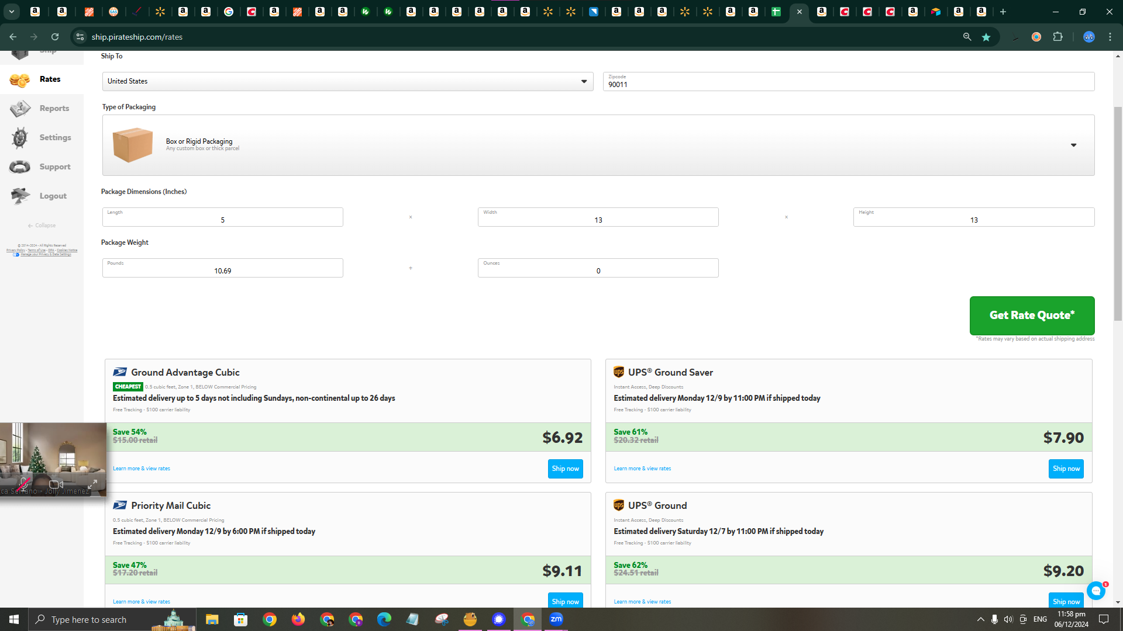This screenshot has height=631, width=1123.
Task: Ship now with Priority Mail Cubic
Action: click(x=565, y=601)
